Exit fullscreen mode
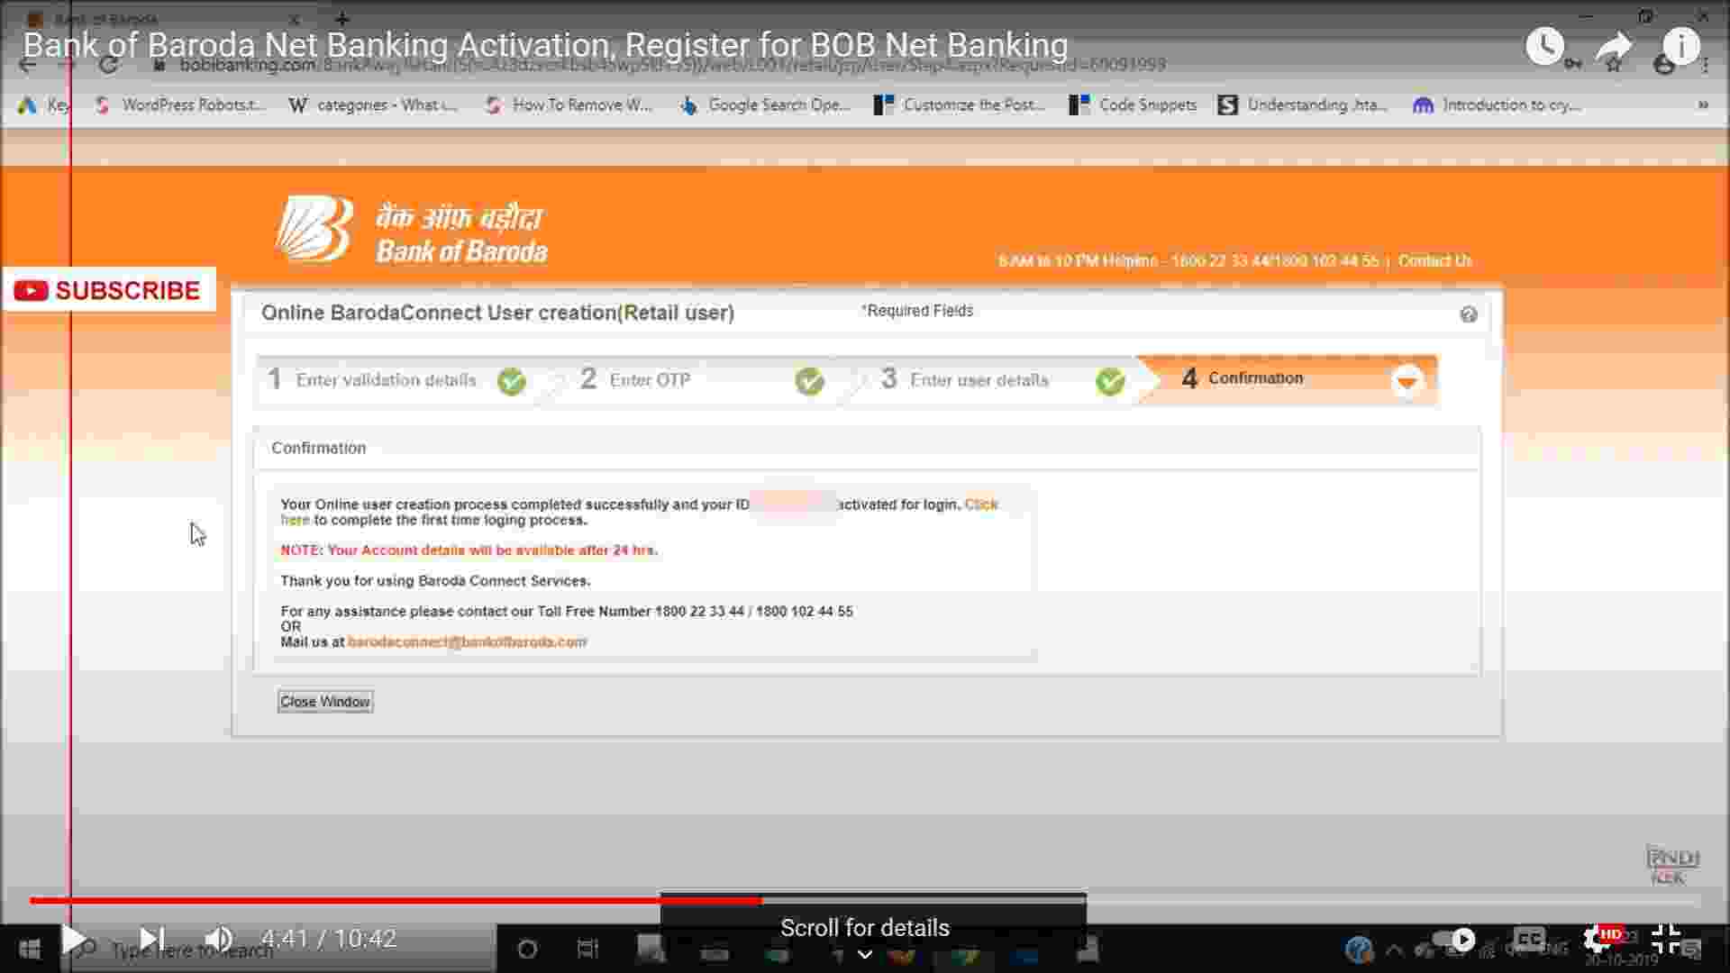Viewport: 1730px width, 973px height. coord(1666,940)
